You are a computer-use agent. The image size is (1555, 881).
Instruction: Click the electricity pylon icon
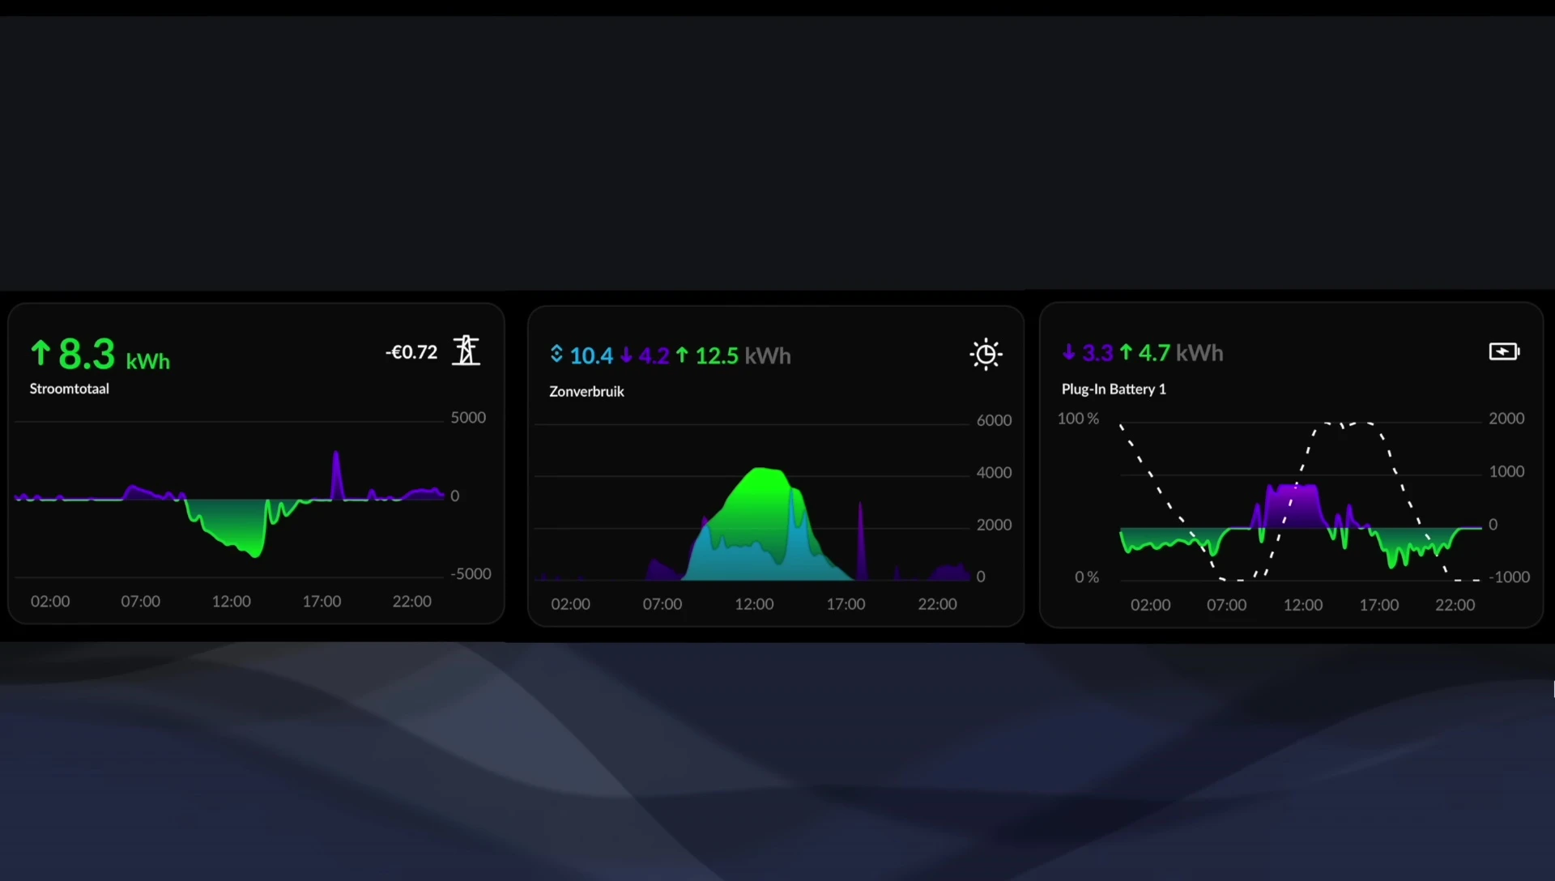(x=466, y=351)
